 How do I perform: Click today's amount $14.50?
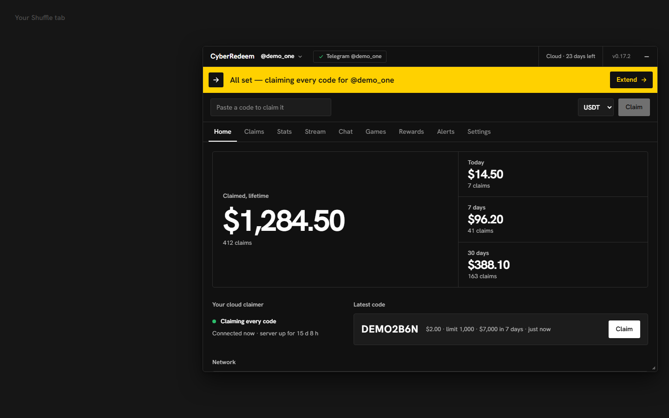pyautogui.click(x=485, y=174)
